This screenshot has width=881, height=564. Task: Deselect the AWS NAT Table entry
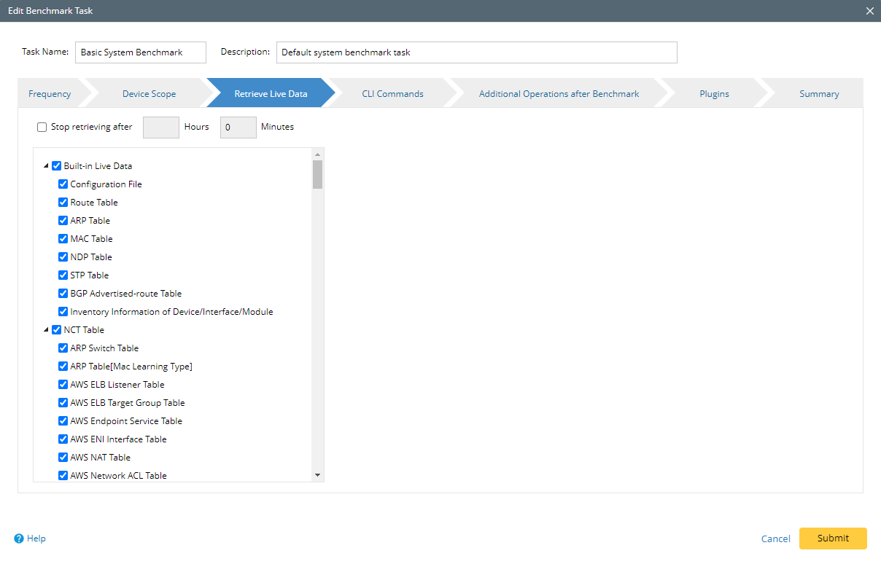tap(63, 457)
